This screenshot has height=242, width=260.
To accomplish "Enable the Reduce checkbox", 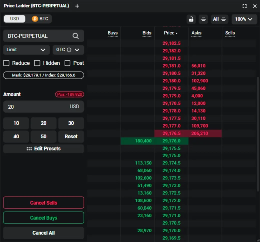I will tap(6, 63).
